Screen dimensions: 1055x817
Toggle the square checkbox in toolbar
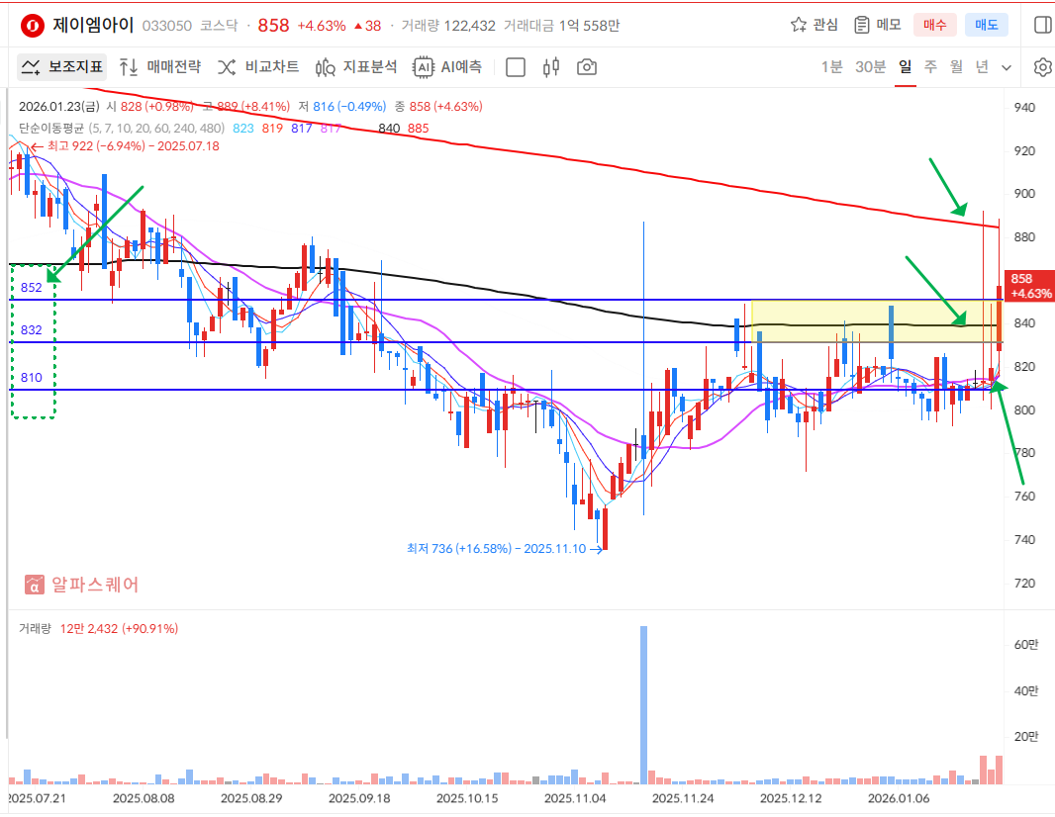click(x=516, y=67)
